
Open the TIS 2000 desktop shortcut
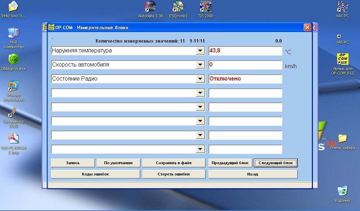pos(205,9)
